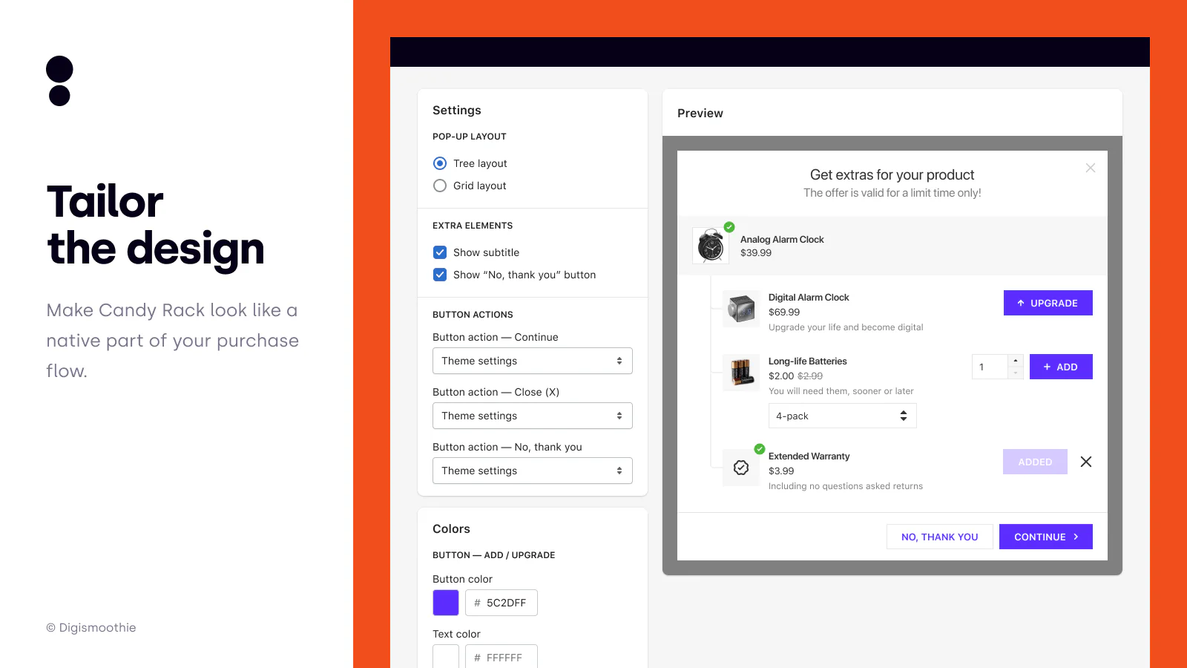Open the Button action — Close (X) dropdown
This screenshot has height=668, width=1187.
(x=533, y=416)
